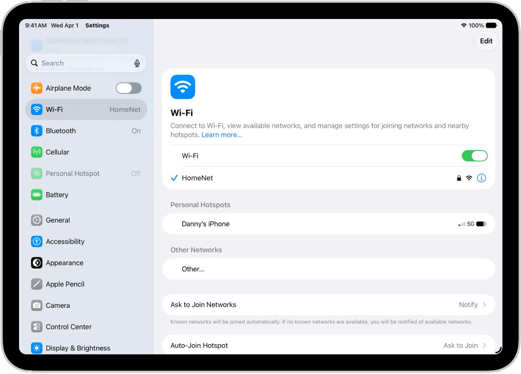
Task: Tap the HomeNet value in Wi-Fi sidebar row
Action: [x=125, y=110]
